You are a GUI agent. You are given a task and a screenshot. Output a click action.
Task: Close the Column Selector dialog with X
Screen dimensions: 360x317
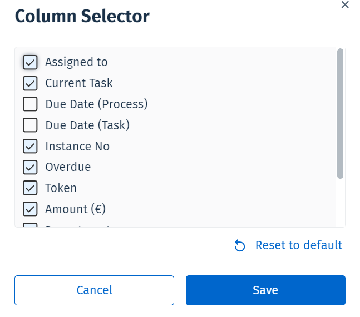click(345, 5)
